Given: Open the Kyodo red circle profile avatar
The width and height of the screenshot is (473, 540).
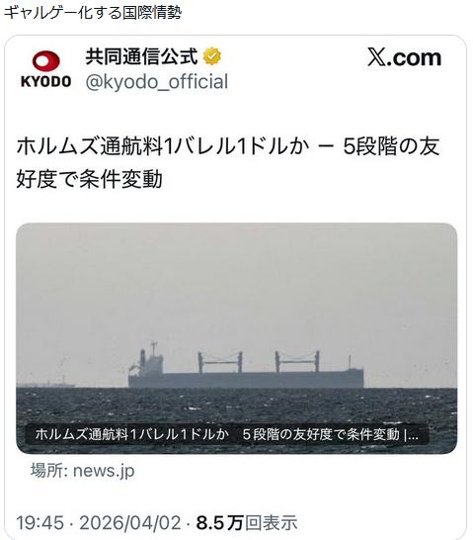Looking at the screenshot, I should tap(46, 61).
